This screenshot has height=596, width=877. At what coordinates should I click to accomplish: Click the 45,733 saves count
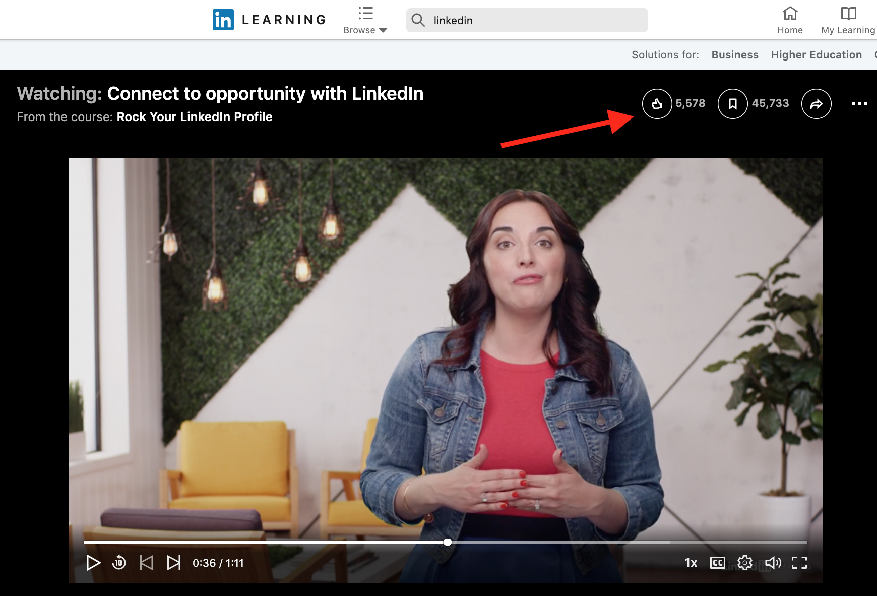coord(770,103)
